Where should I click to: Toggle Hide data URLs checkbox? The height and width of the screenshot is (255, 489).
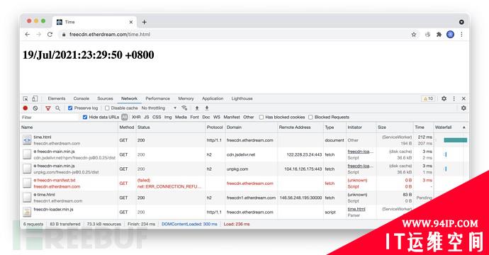pyautogui.click(x=85, y=117)
